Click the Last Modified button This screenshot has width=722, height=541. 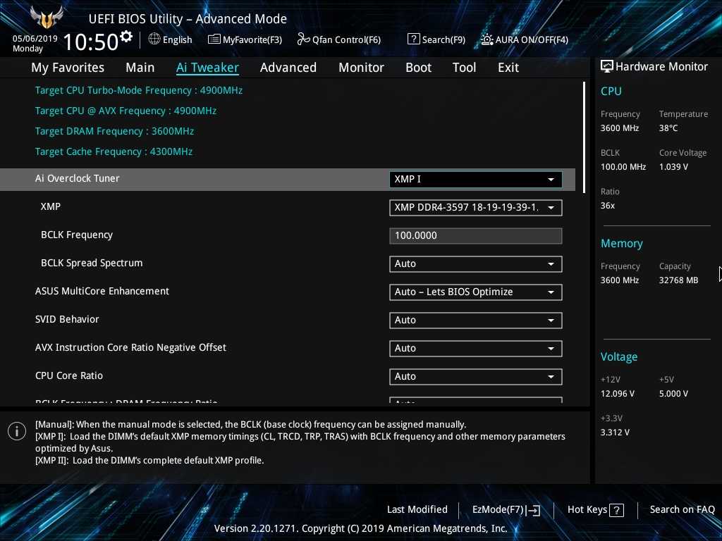tap(417, 509)
